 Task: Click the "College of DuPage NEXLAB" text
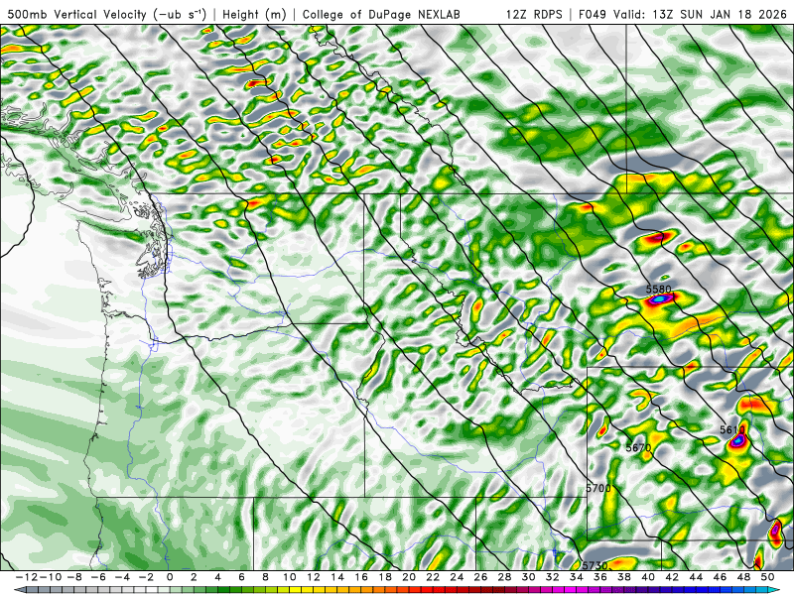(x=381, y=14)
